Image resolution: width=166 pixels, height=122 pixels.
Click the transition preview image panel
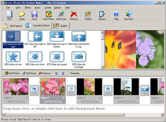135,49
